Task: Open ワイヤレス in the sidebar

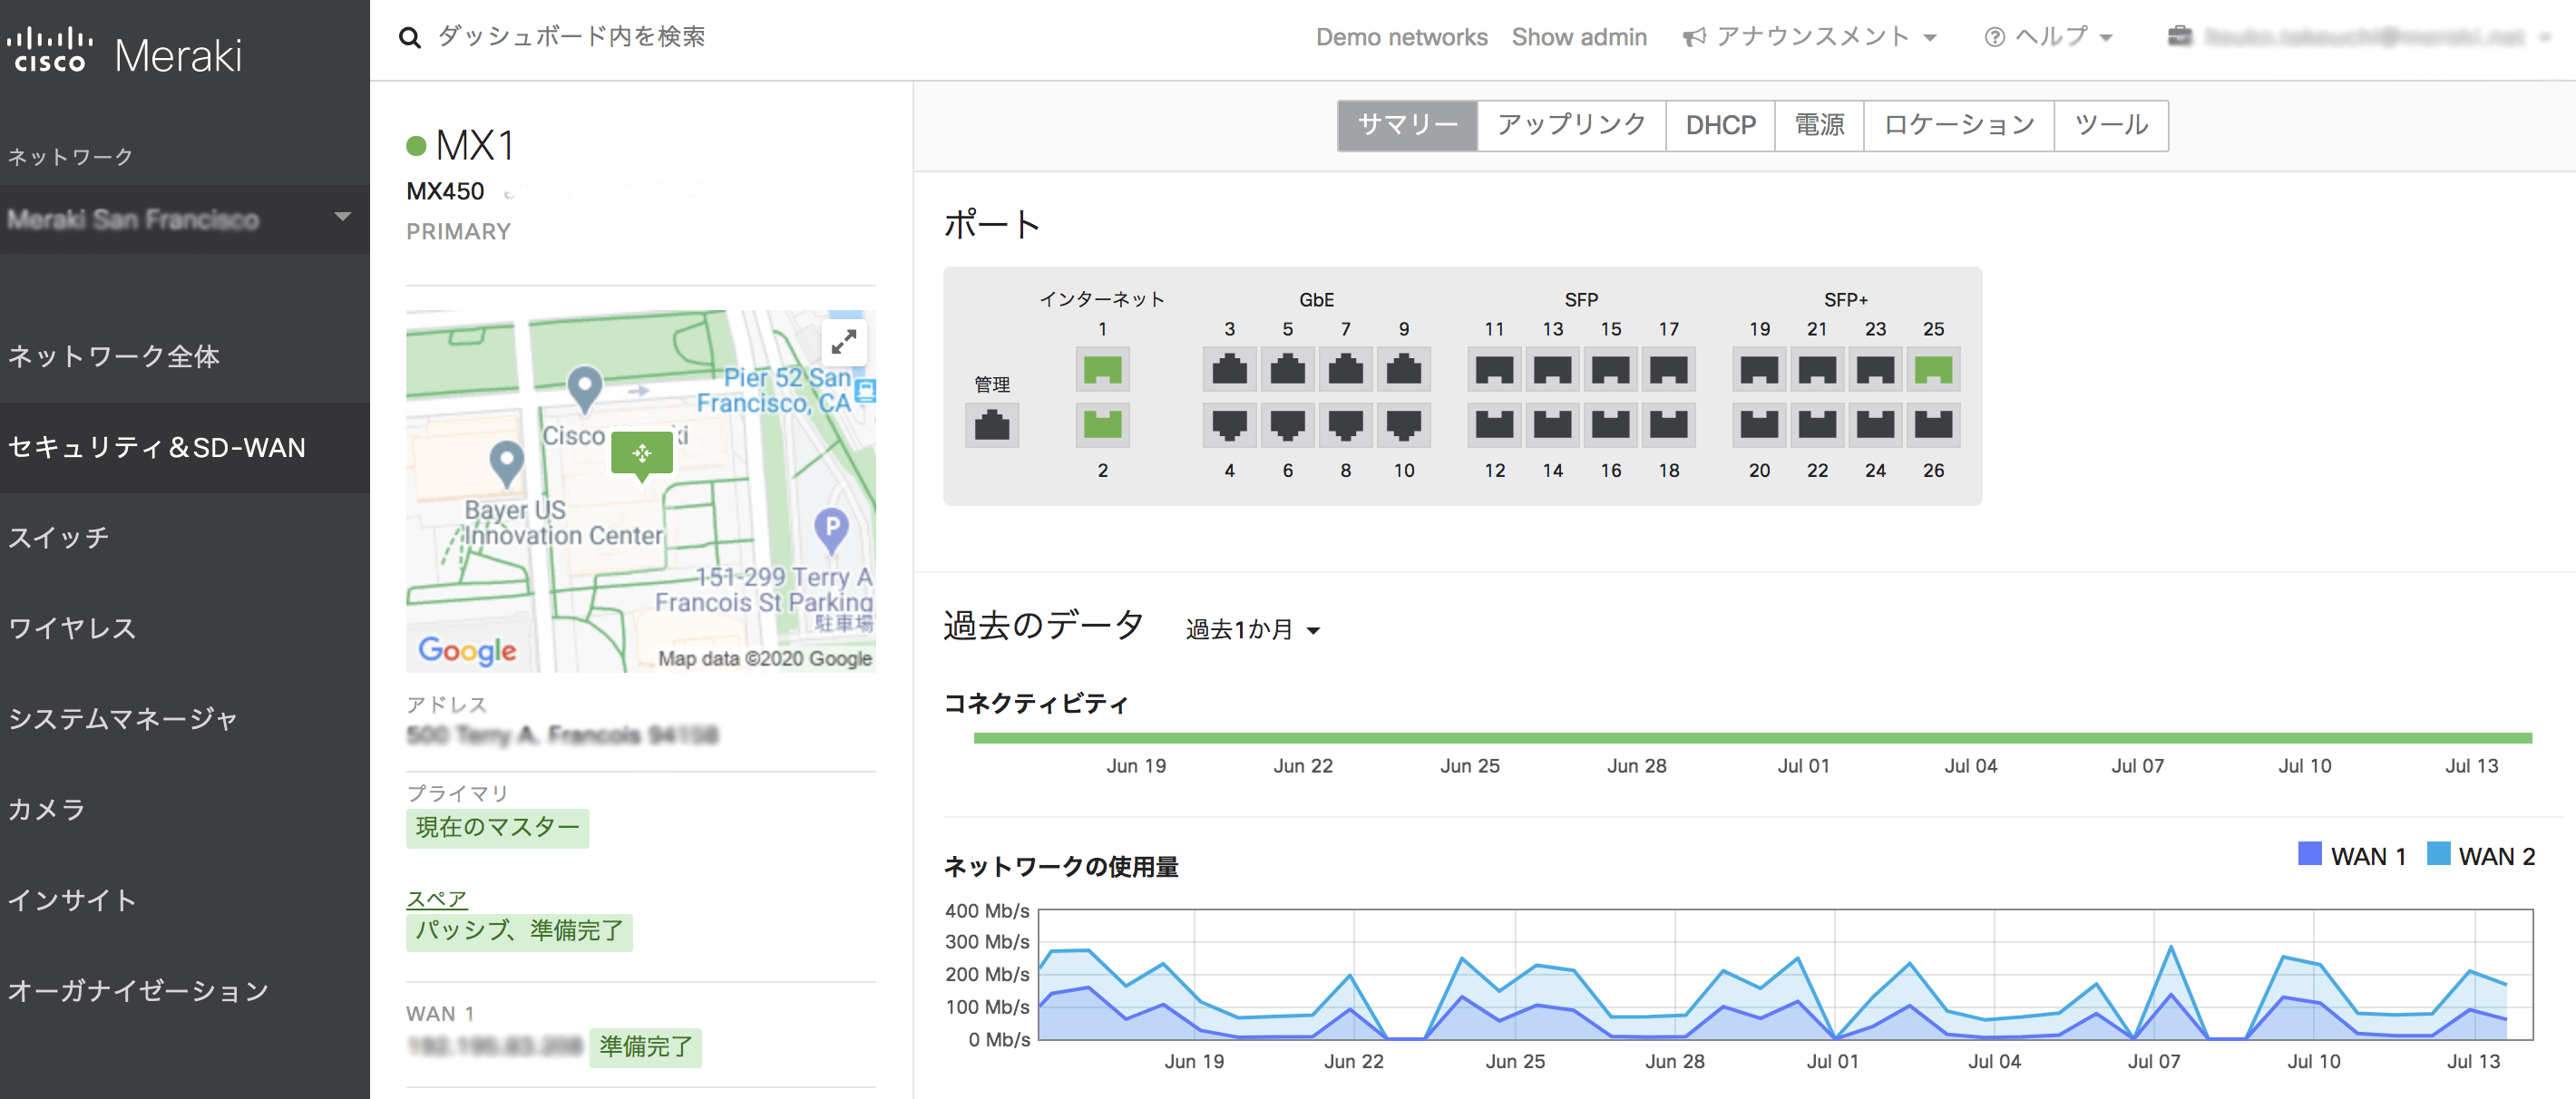Action: [185, 628]
